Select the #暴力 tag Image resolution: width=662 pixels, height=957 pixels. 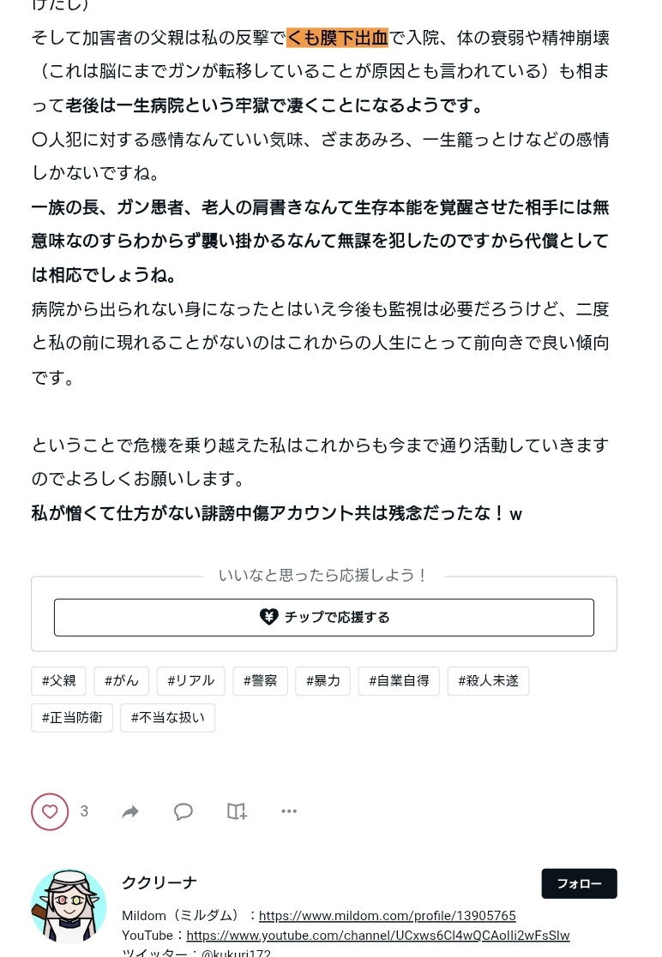coord(323,680)
